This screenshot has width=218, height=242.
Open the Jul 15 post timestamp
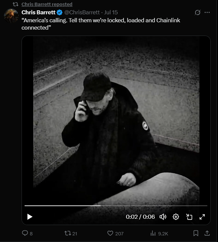[111, 12]
